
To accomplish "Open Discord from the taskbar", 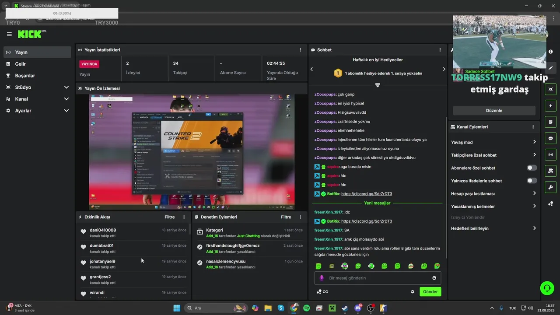I will 358,308.
